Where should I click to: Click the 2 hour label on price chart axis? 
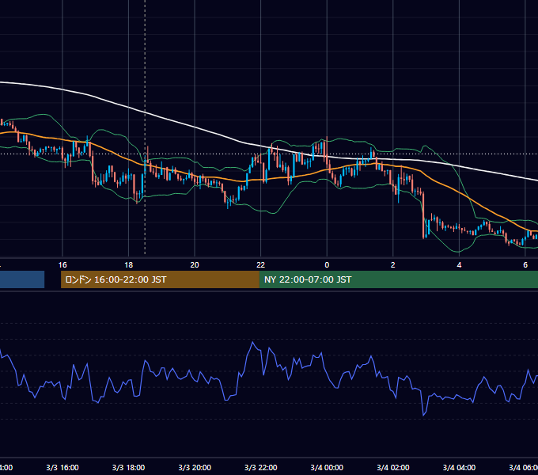[x=393, y=265]
